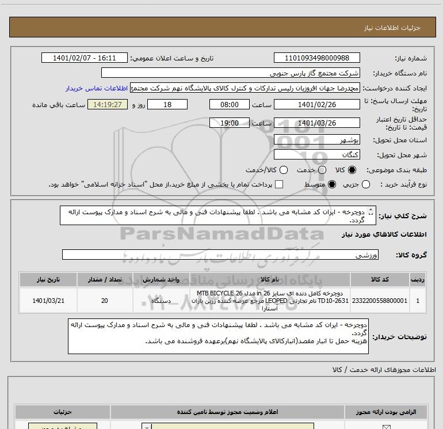Tick the Islamic treasury documents payment checkbox
The height and width of the screenshot is (429, 443).
pos(279,184)
